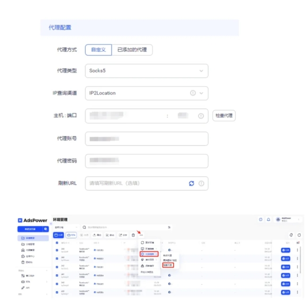Toggle checkbox for row 239
Screen dimensions: 307x304
point(57,292)
